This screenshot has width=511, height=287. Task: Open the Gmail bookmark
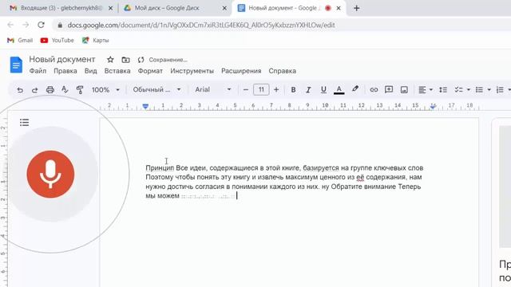pyautogui.click(x=20, y=41)
